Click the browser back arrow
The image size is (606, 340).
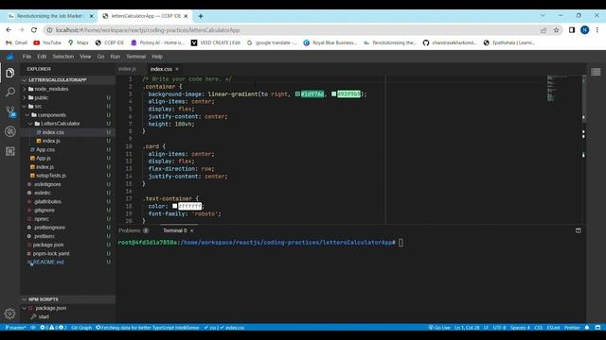point(9,30)
